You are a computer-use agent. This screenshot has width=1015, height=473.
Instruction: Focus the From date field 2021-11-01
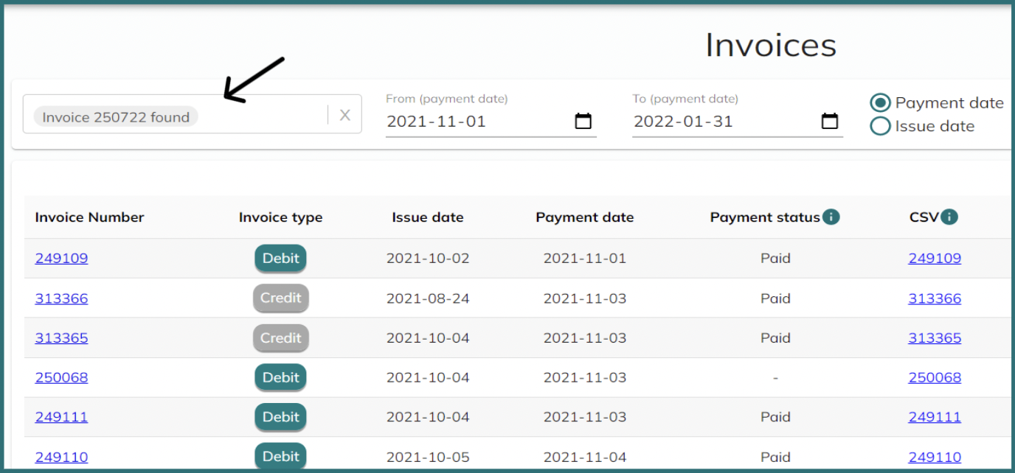491,122
